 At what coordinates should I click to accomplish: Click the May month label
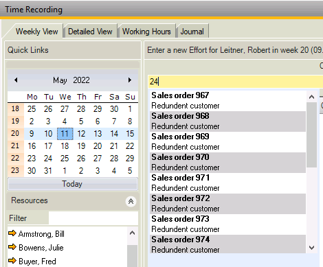pyautogui.click(x=60, y=80)
